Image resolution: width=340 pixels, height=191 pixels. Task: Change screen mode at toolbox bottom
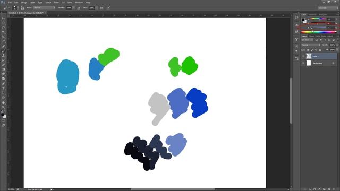click(3, 125)
